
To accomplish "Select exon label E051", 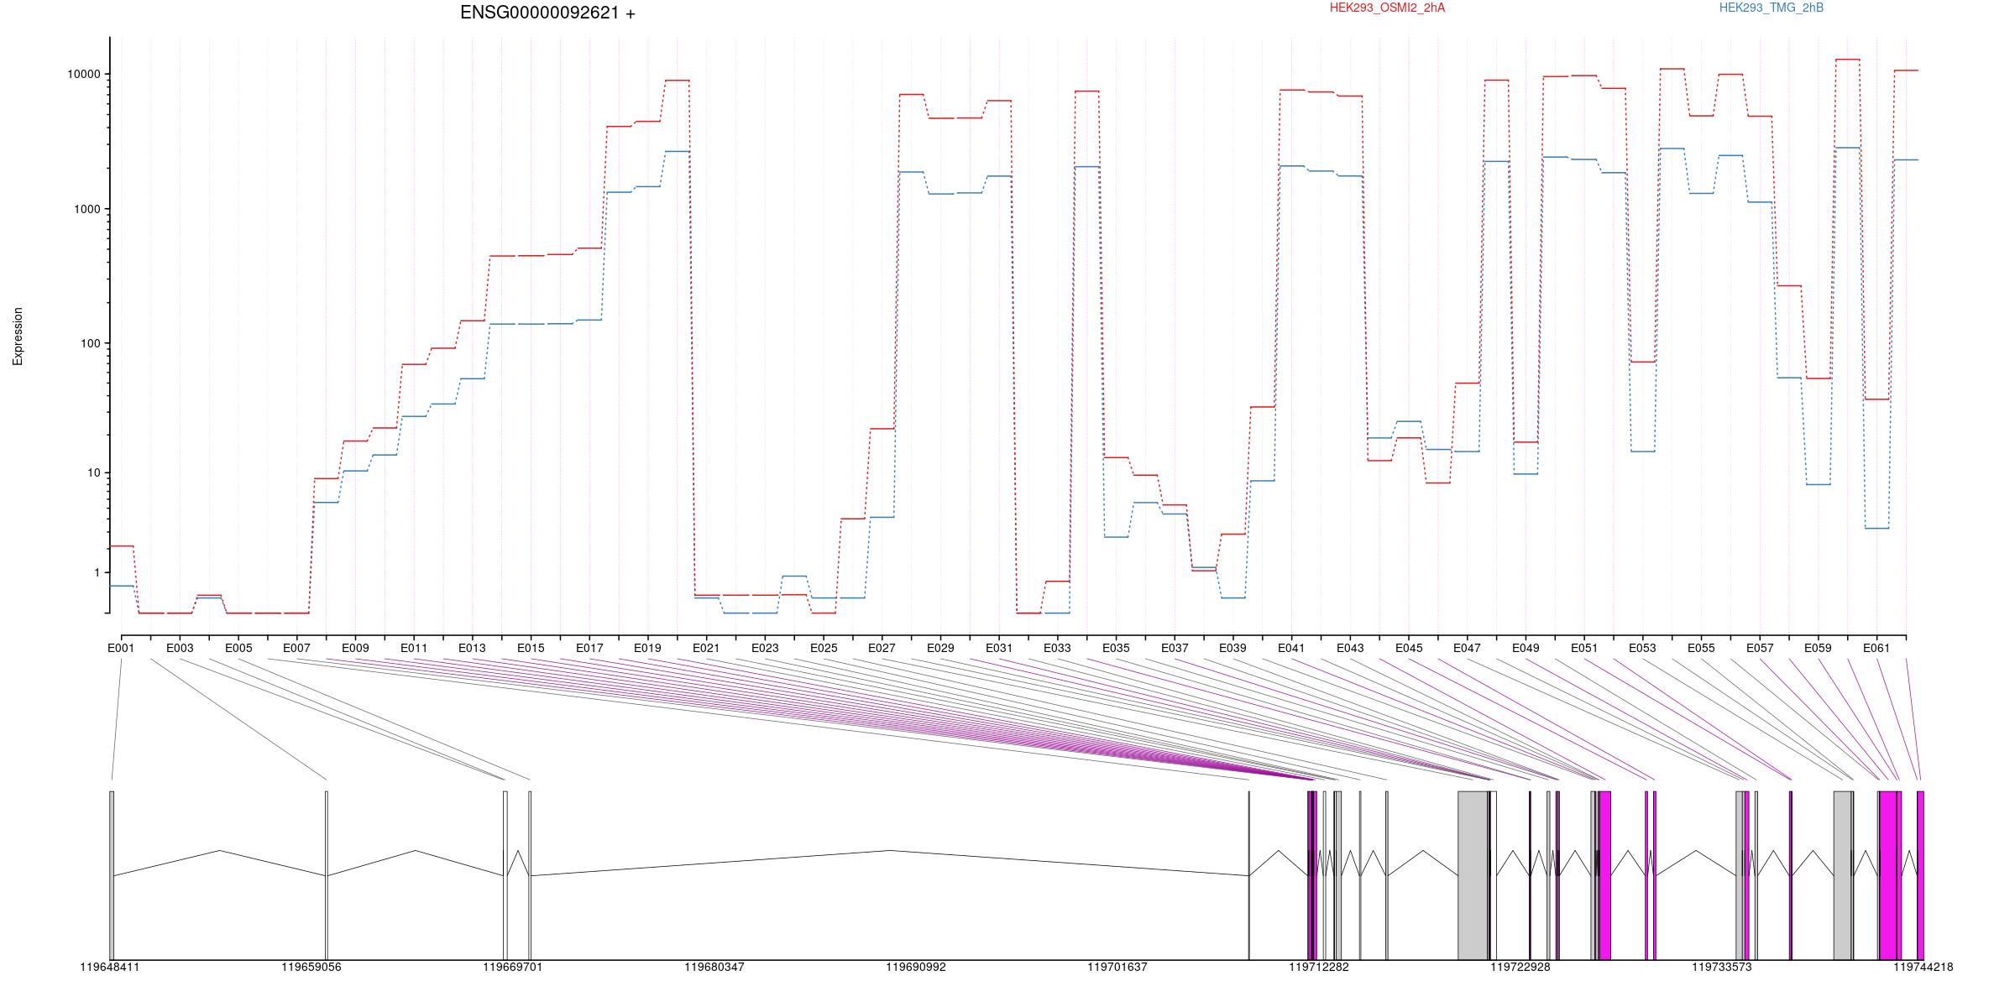I will coord(1584,649).
